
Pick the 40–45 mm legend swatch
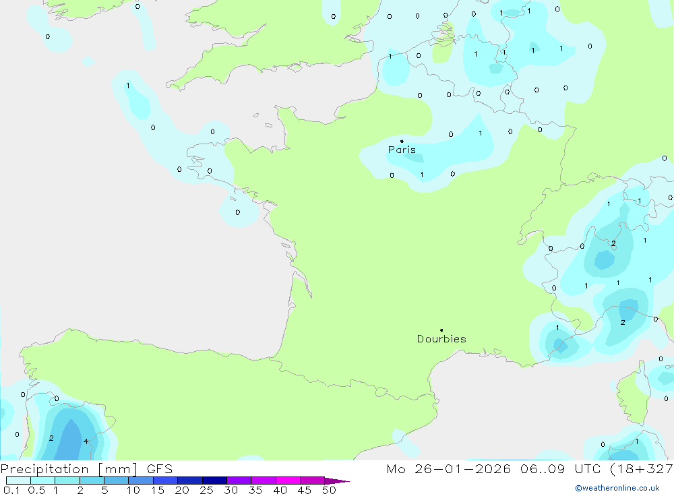click(x=288, y=481)
